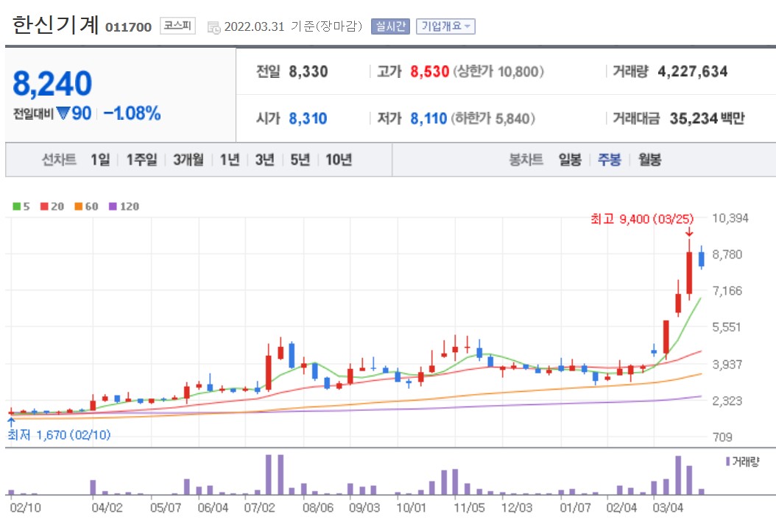Click the 전일 8,330 value
Viewport: 776px width, 519px height.
point(308,71)
